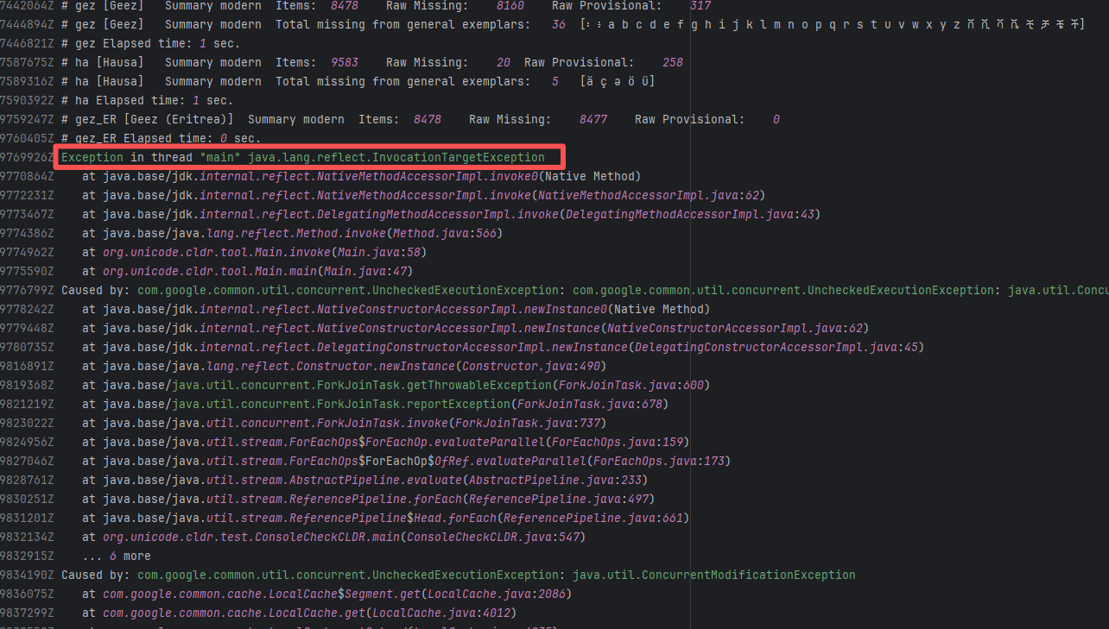Open the NativeConstructorAccessorImpl.java:62 reference
Viewport: 1109px width, 629px height.
pos(735,328)
